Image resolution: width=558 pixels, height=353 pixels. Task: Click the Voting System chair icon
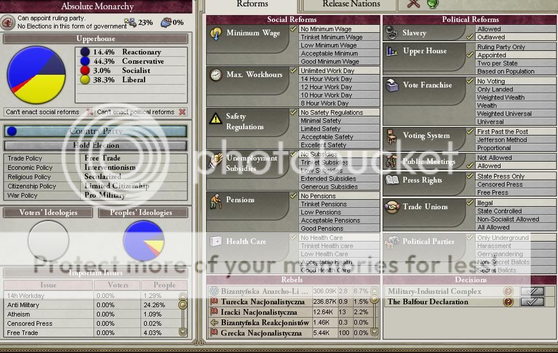coord(393,136)
